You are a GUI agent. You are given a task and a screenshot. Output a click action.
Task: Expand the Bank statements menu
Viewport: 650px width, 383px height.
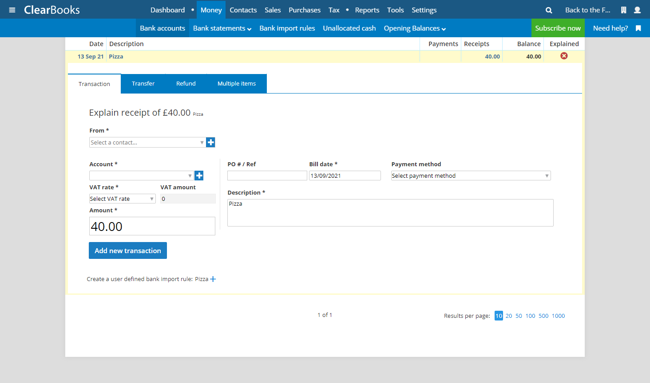coord(222,28)
